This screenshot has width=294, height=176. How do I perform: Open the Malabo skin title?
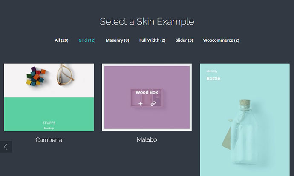[147, 140]
